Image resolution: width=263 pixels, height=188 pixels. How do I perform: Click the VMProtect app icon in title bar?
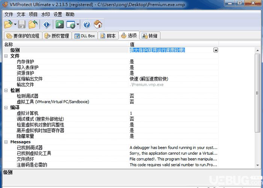(x=5, y=4)
